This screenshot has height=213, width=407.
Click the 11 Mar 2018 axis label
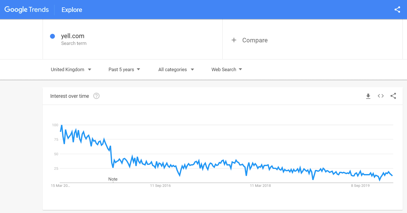tap(260, 186)
